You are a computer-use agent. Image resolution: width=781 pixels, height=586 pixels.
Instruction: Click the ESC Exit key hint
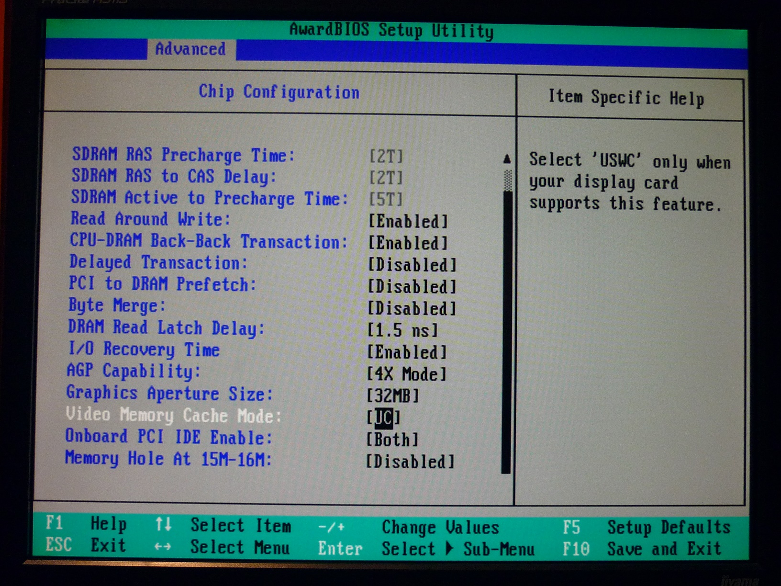point(86,545)
